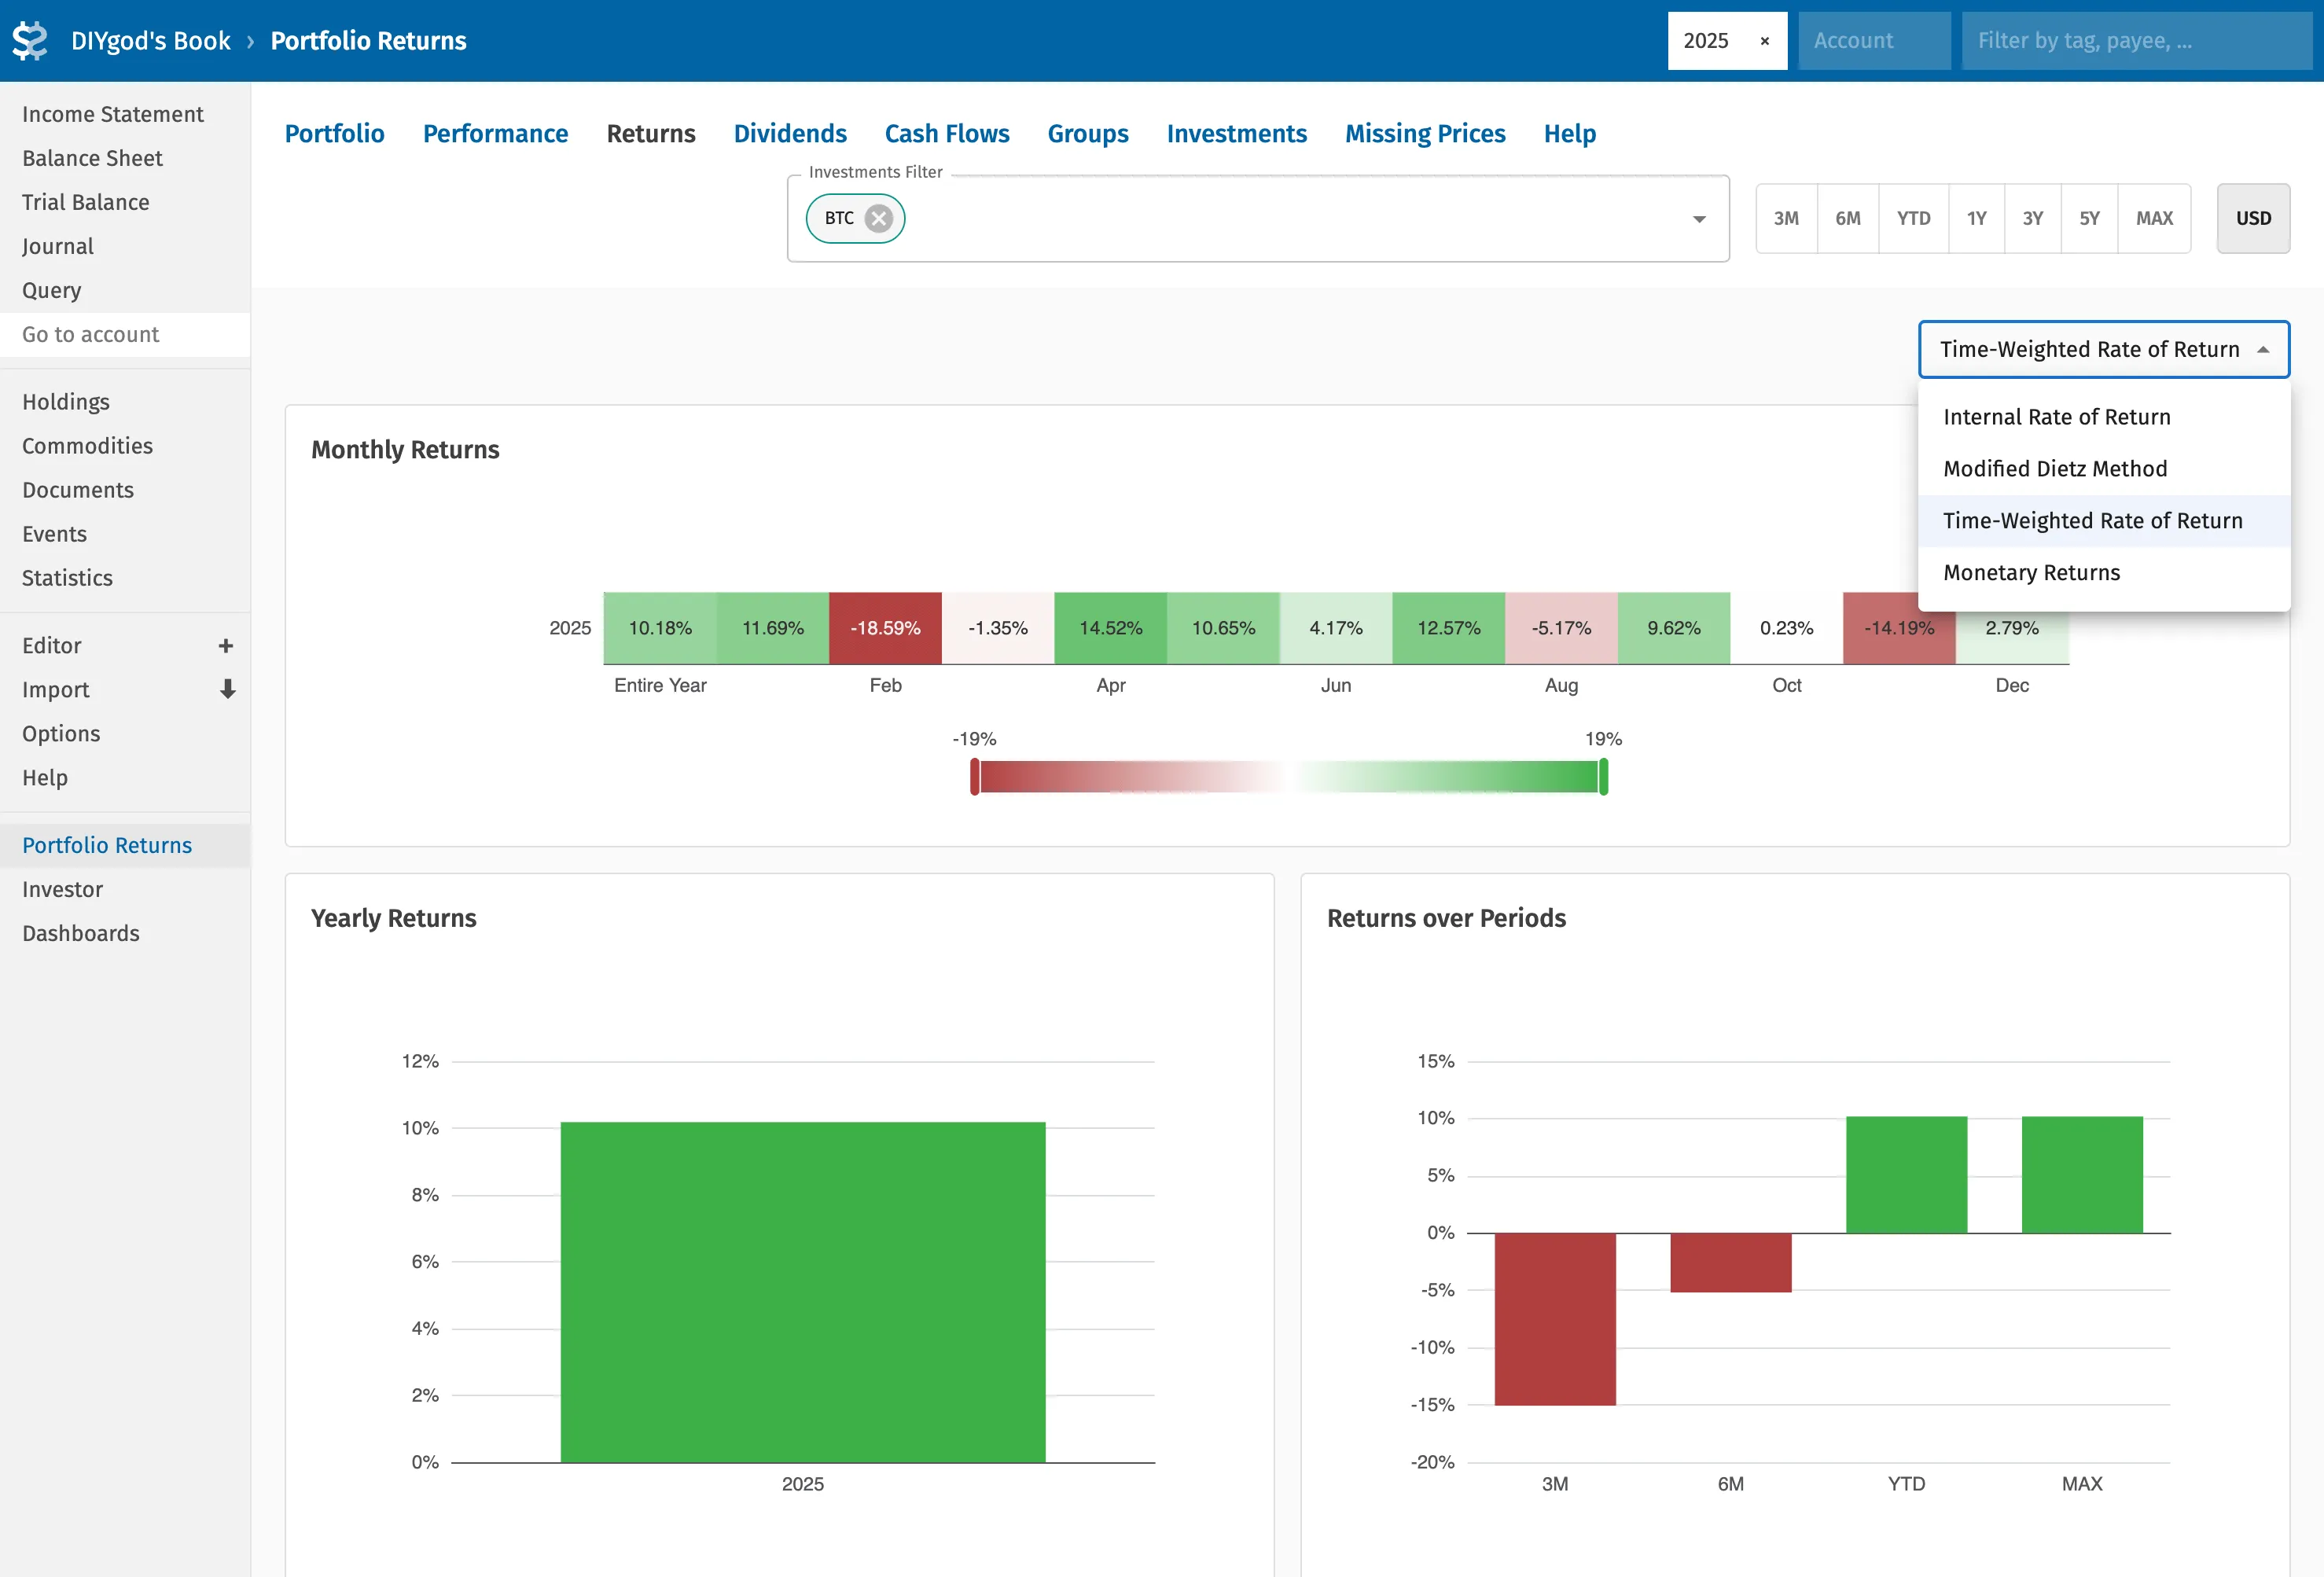Click the Fava logo icon
2324x1577 pixels.
point(30,41)
